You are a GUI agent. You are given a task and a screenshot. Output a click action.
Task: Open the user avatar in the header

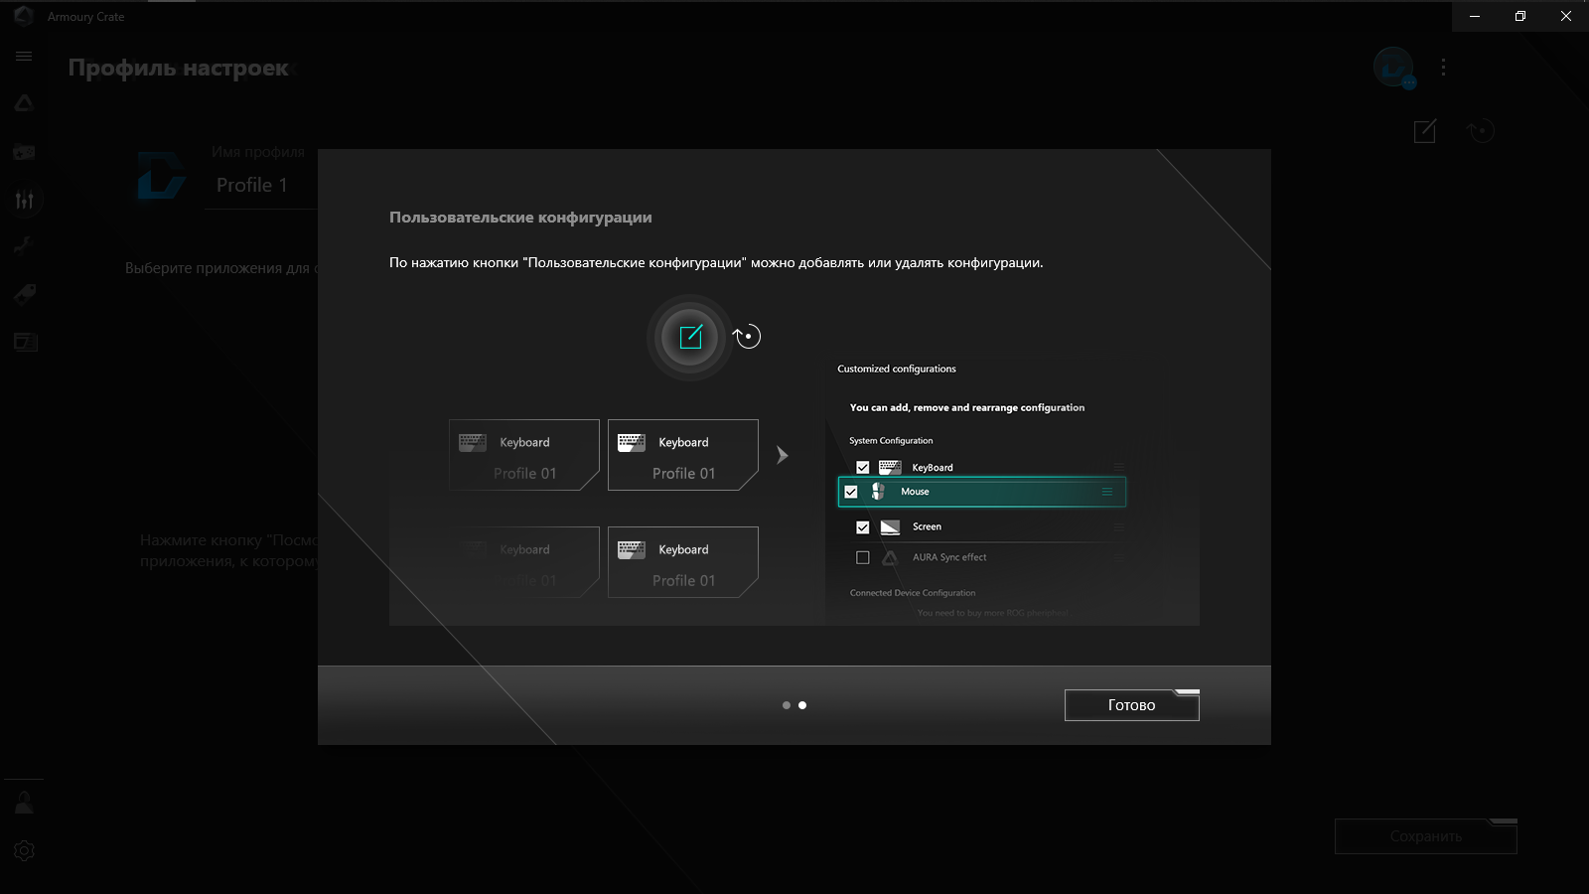pyautogui.click(x=1393, y=68)
